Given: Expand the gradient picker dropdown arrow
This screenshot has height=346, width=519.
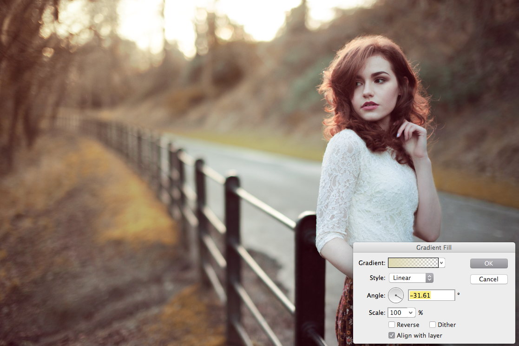Looking at the screenshot, I should coord(441,263).
